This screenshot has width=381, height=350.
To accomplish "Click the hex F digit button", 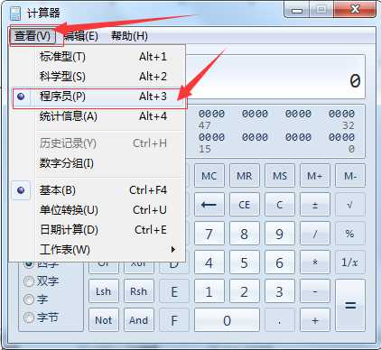I will click(x=174, y=320).
